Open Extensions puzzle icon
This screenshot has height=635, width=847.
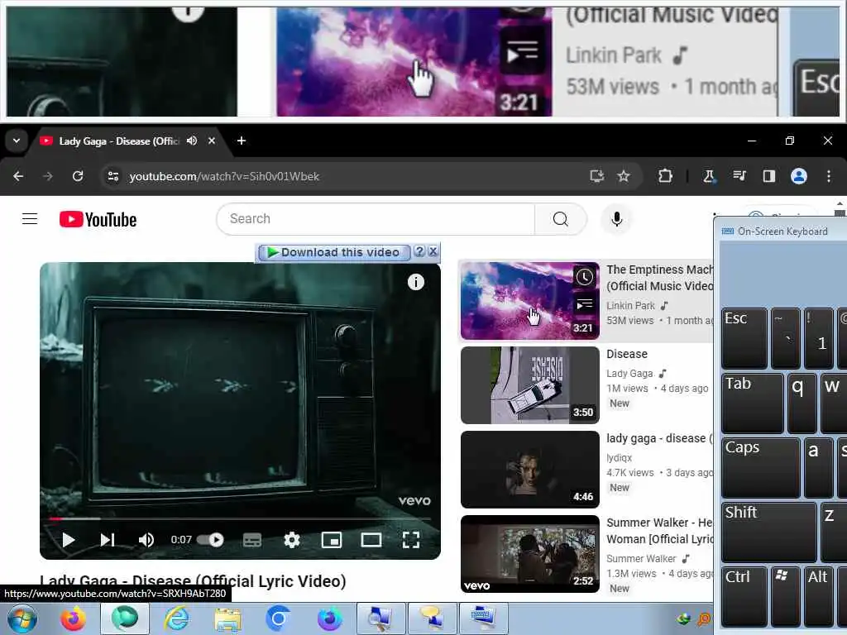(665, 176)
